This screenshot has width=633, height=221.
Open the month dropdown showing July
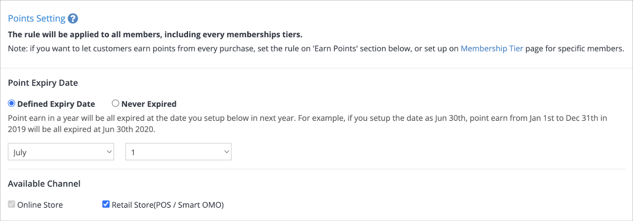(x=61, y=152)
